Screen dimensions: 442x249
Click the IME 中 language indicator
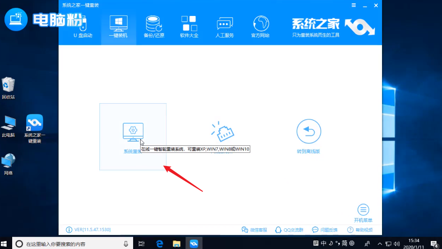click(323, 243)
